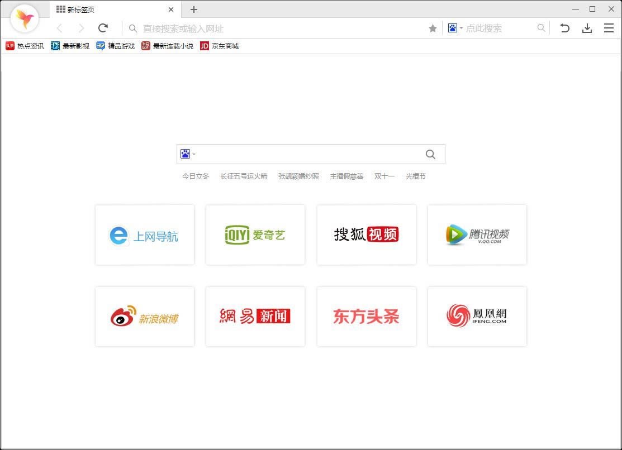Reload the page with refresh icon
The image size is (622, 450).
[103, 28]
